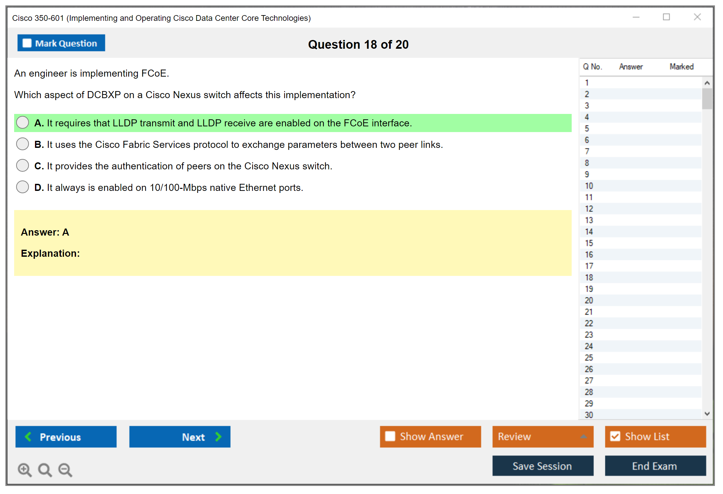The width and height of the screenshot is (723, 494).
Task: Click the zoom out magnifier icon
Action: (65, 469)
